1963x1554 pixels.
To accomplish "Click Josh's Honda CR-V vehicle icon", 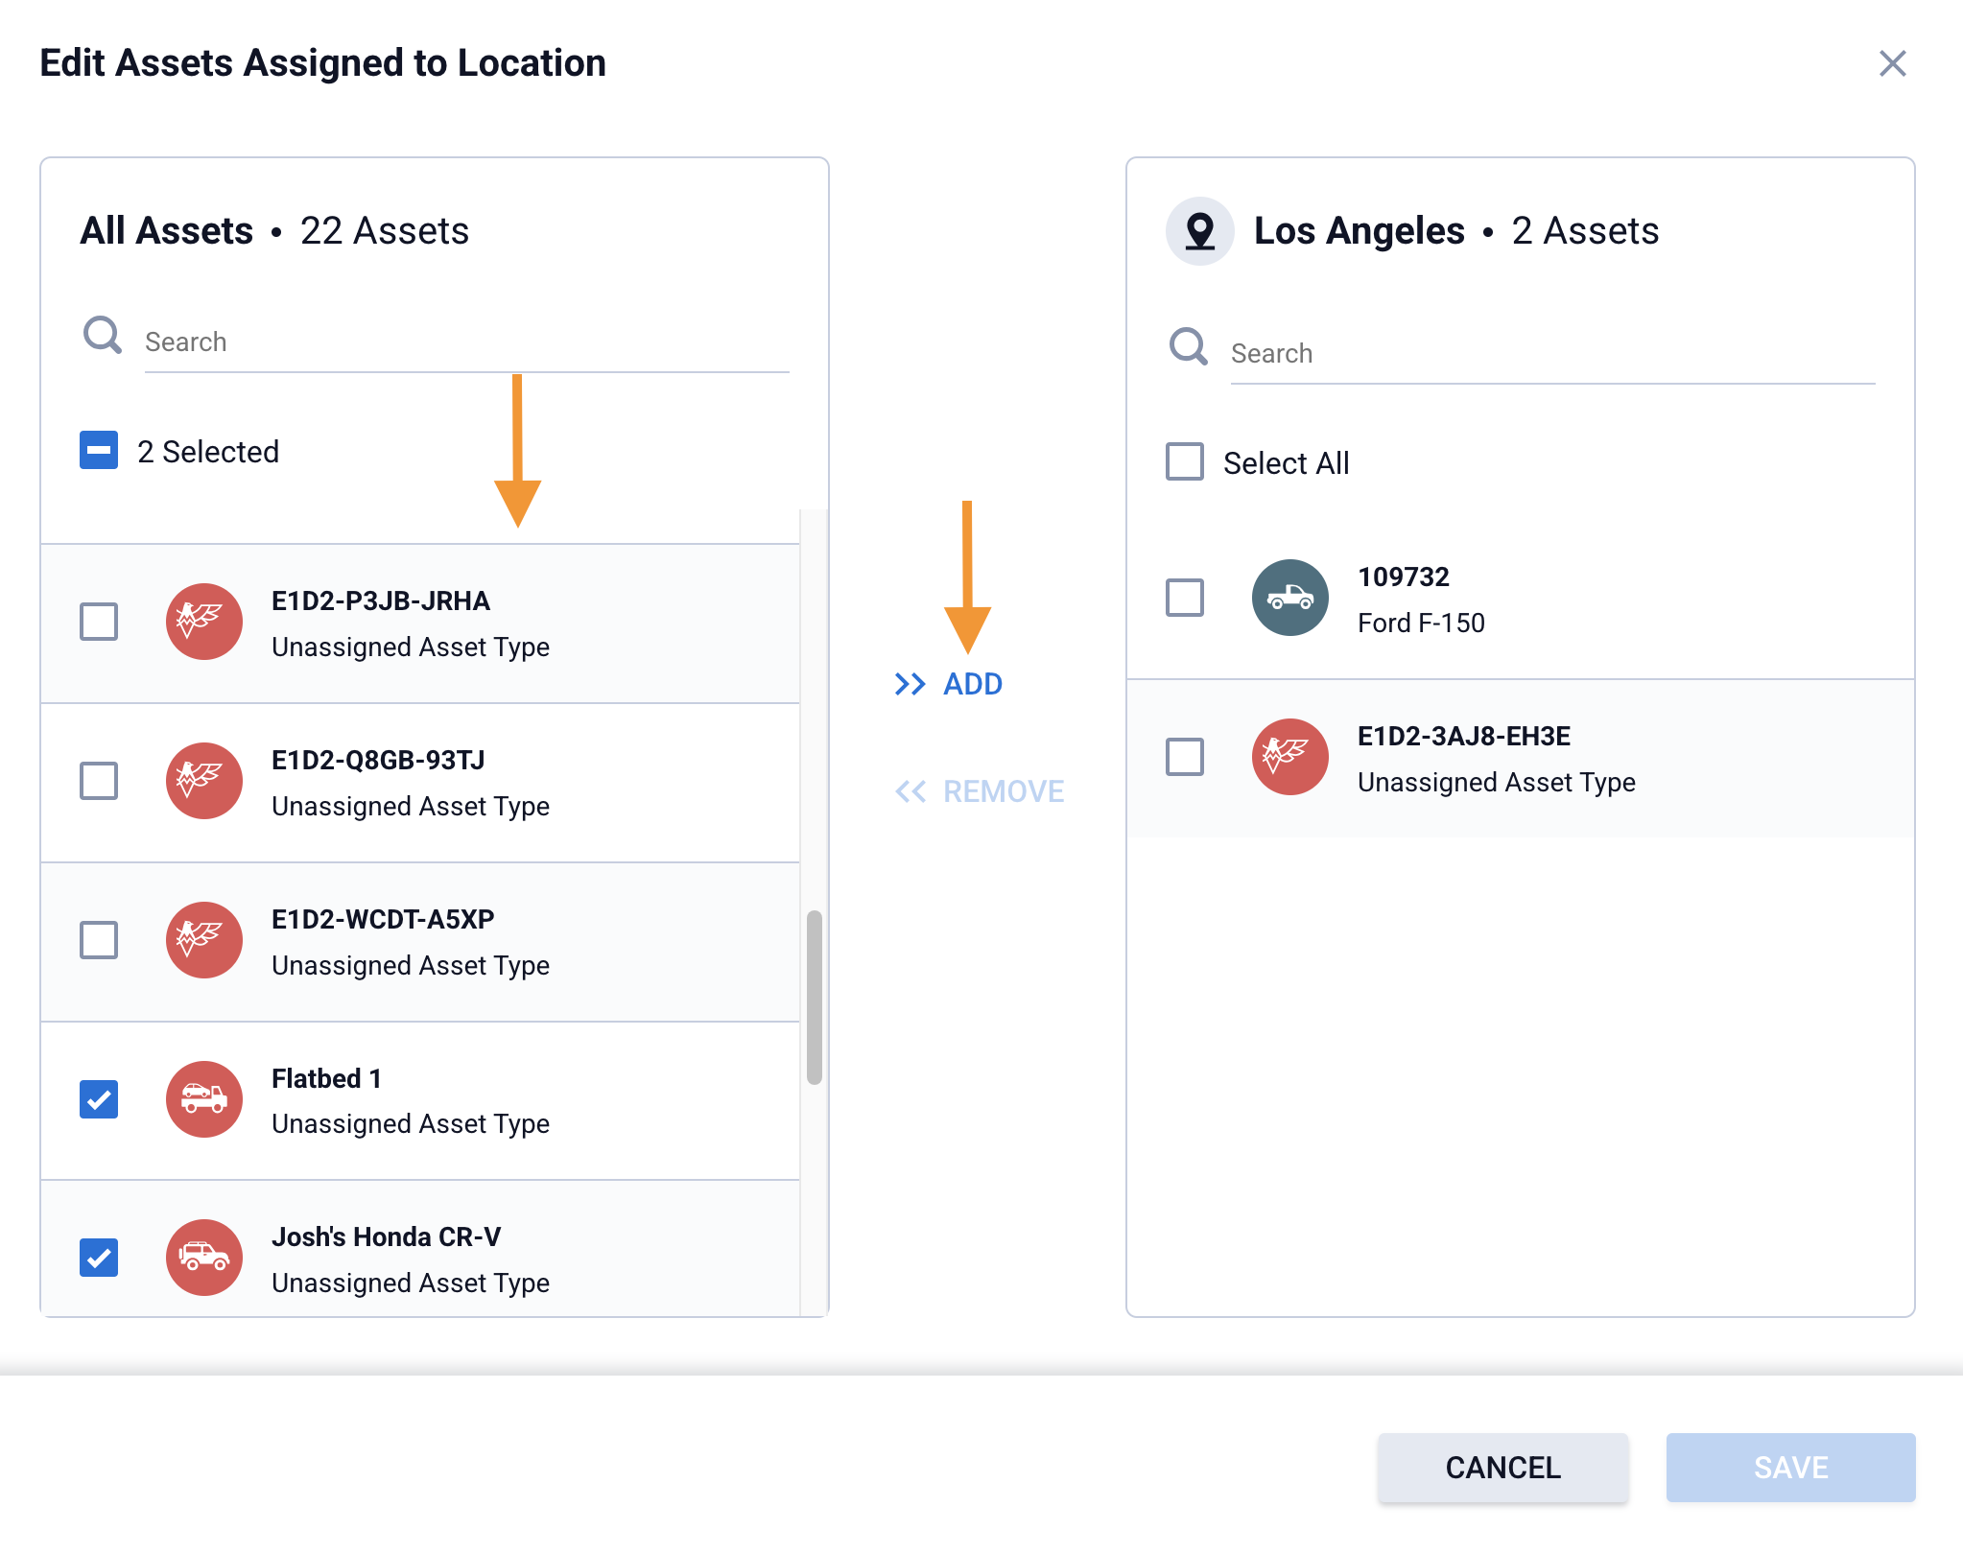I will (203, 1258).
